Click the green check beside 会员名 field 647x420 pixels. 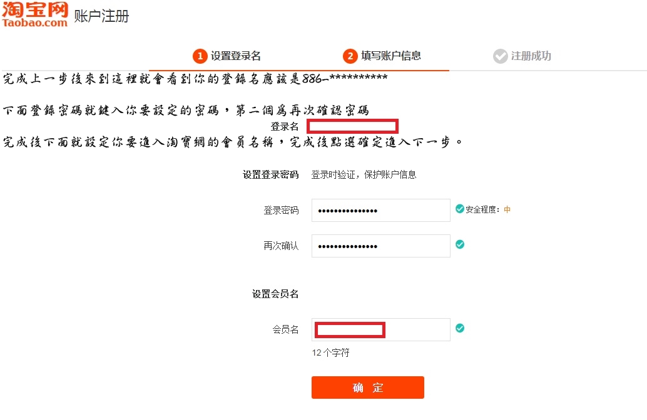[x=460, y=328]
